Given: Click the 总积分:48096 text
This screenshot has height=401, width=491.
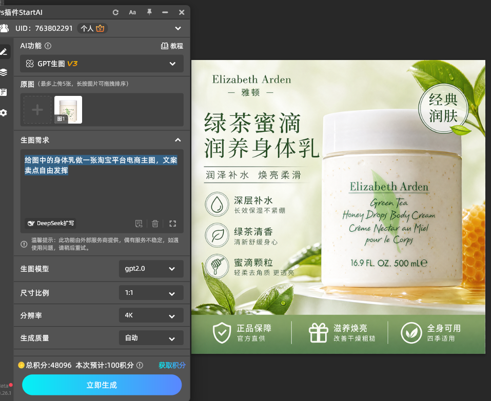Looking at the screenshot, I should pyautogui.click(x=49, y=365).
